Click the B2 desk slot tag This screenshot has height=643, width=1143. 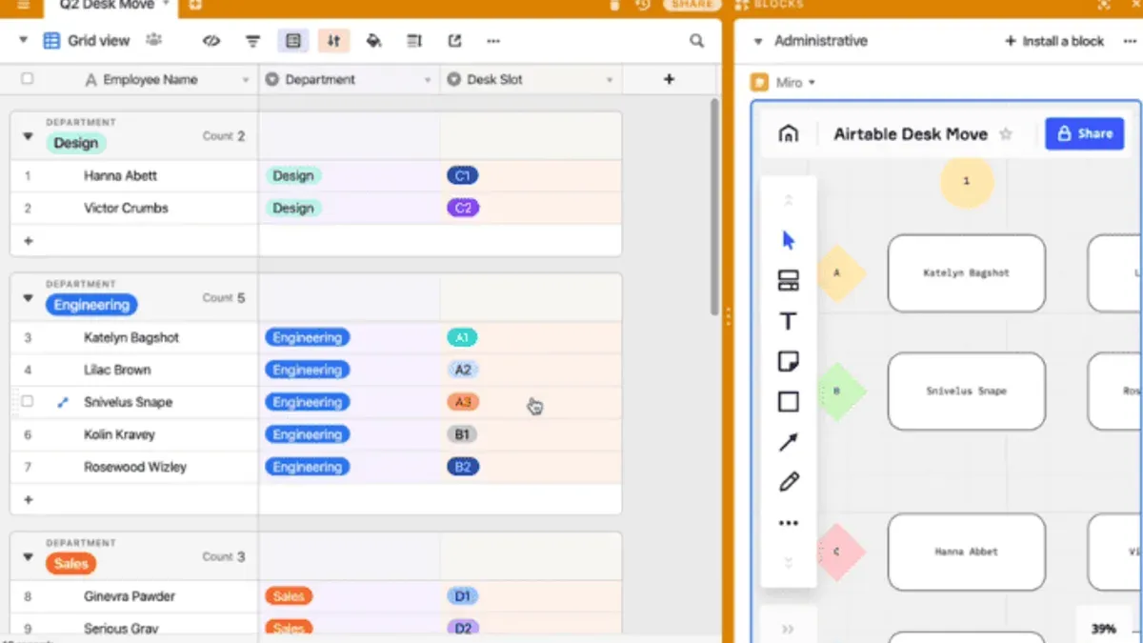463,467
